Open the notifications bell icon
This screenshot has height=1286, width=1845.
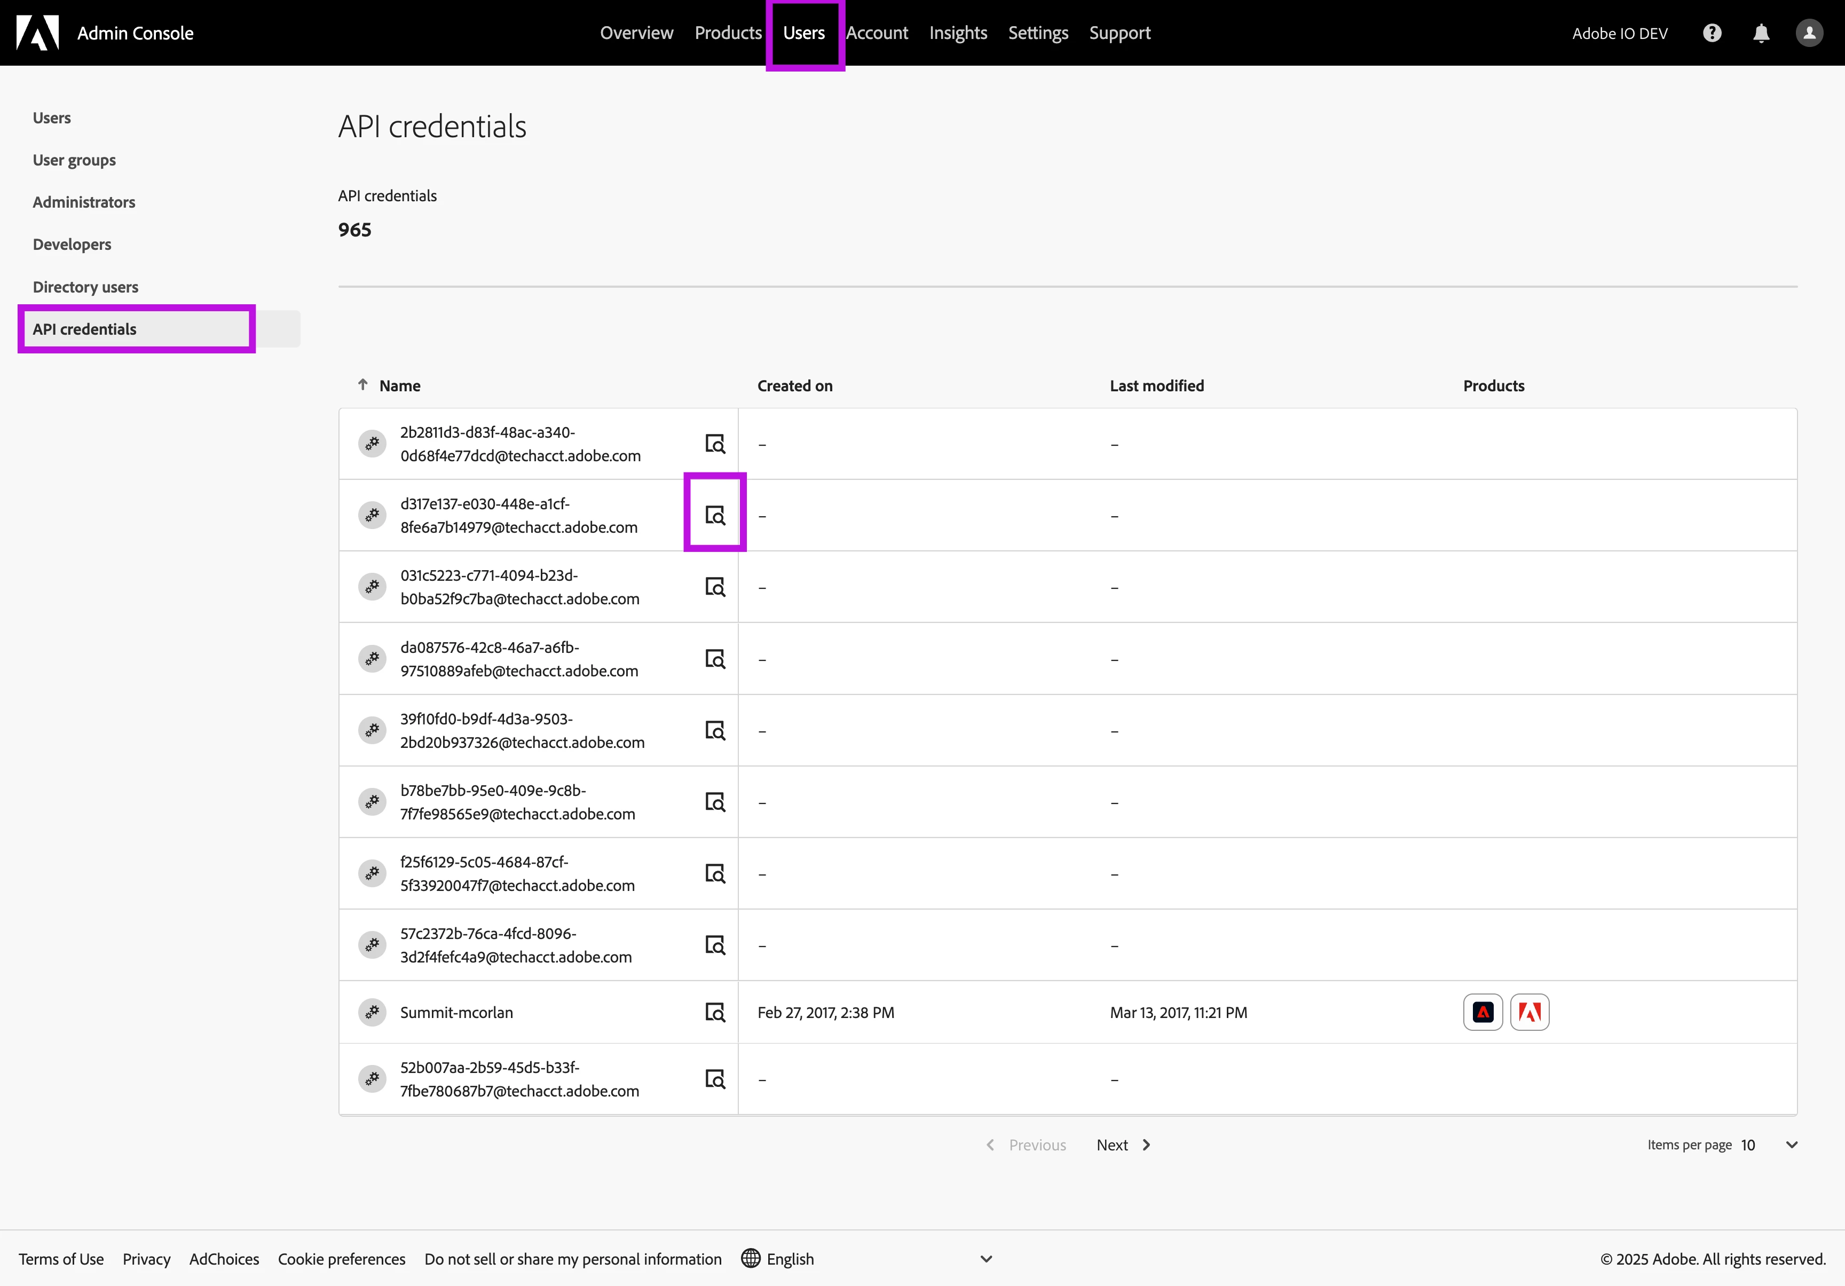pos(1761,33)
